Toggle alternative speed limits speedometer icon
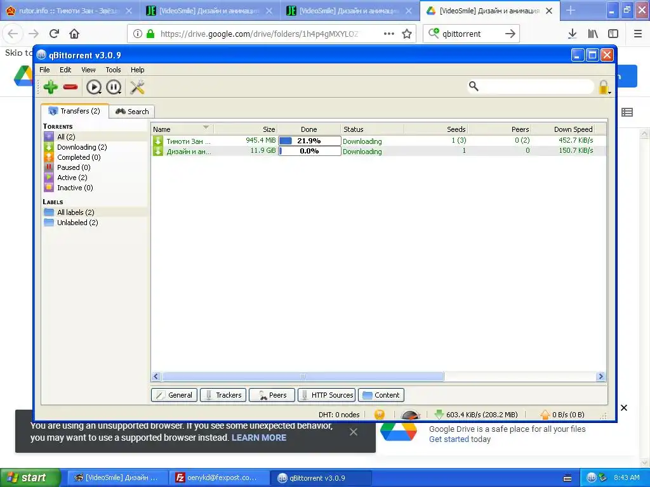 click(x=411, y=415)
